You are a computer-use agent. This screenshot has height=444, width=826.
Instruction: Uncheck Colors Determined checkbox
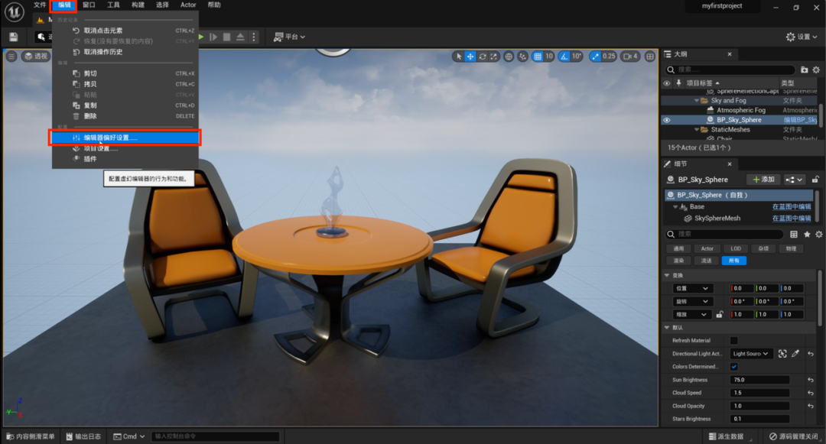(734, 367)
